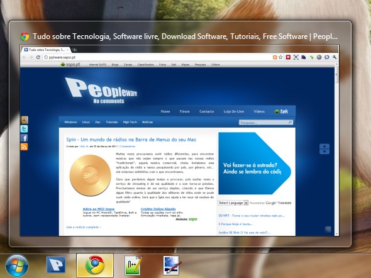Viewport: 371px width, 278px height.
Task: Open the Contacto menu item
Action: [x=206, y=111]
